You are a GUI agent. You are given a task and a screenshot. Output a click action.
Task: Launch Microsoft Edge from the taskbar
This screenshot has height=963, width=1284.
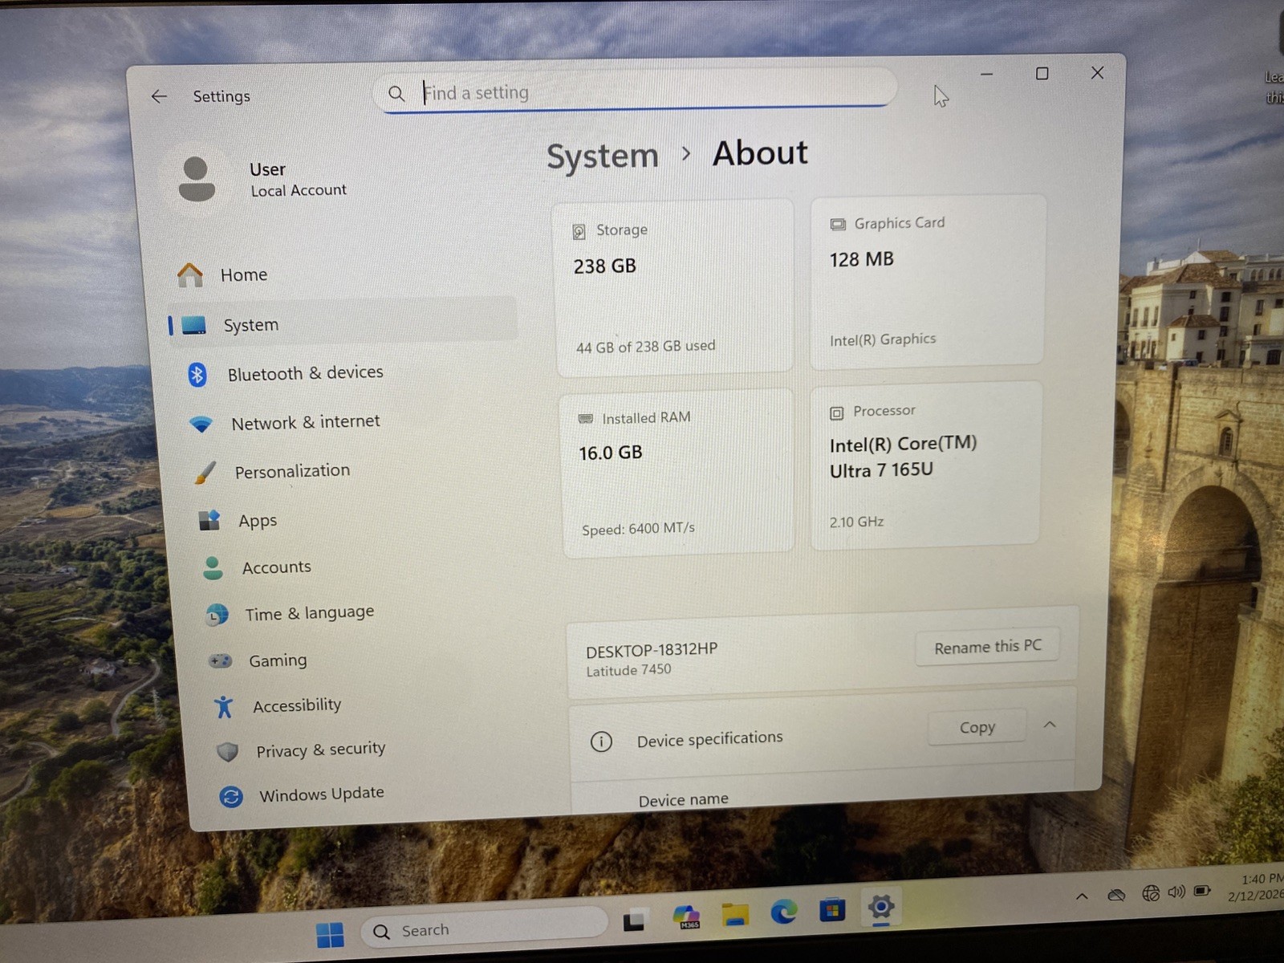[784, 912]
